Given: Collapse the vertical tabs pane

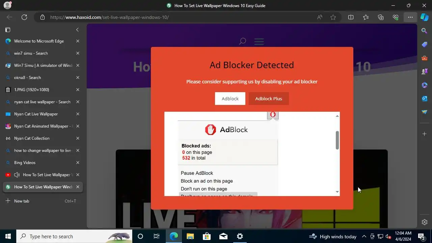Looking at the screenshot, I should [77, 30].
